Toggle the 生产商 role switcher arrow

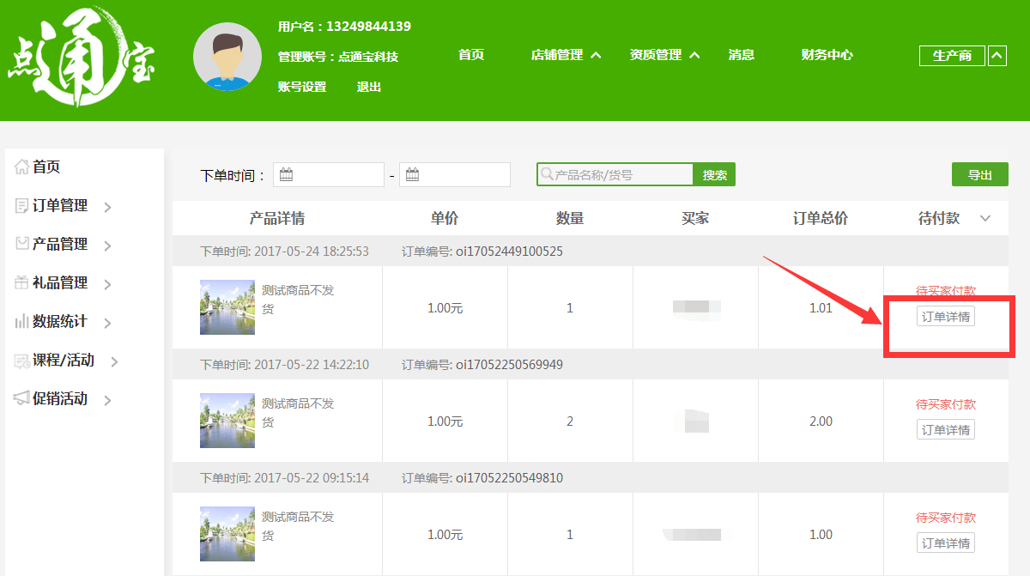point(997,56)
